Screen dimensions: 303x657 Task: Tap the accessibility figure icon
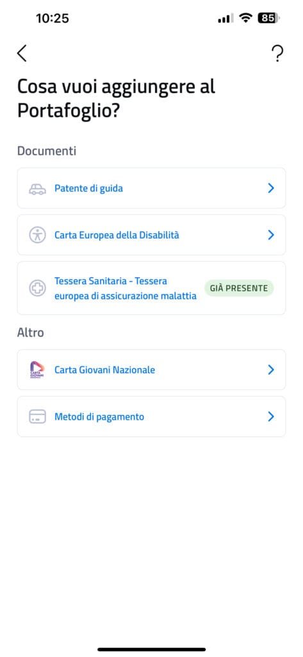[x=37, y=235]
